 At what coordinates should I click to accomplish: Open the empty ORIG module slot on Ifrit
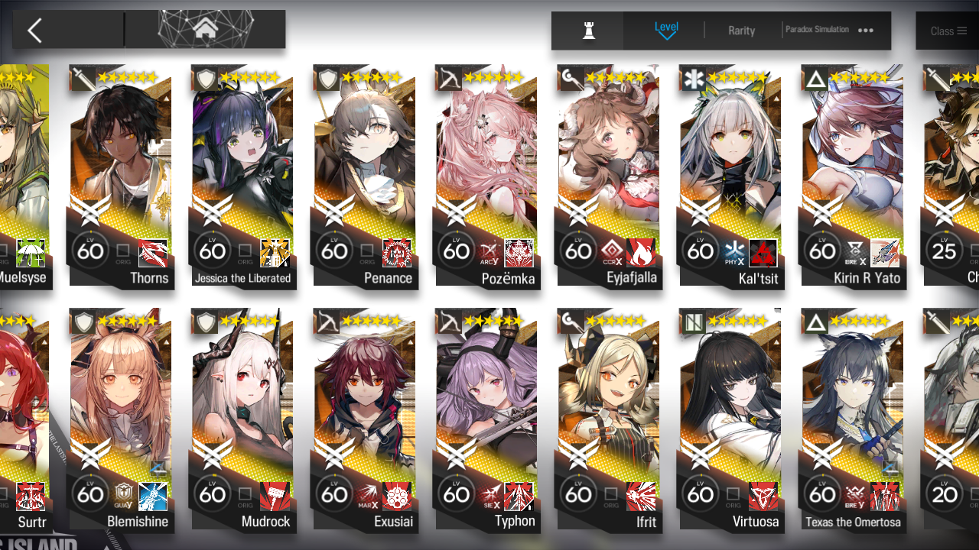click(611, 497)
